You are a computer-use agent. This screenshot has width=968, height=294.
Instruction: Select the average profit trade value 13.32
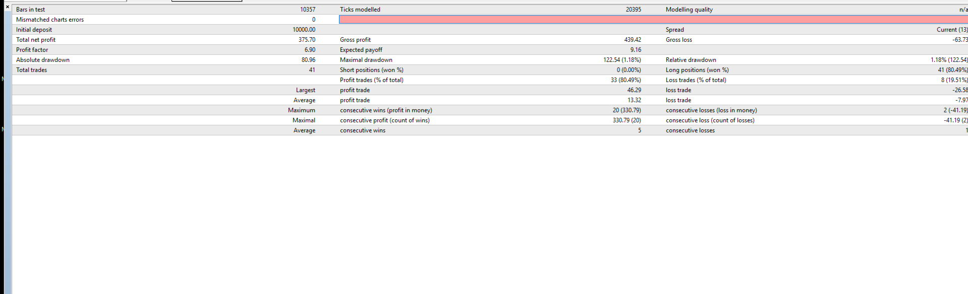pos(634,100)
